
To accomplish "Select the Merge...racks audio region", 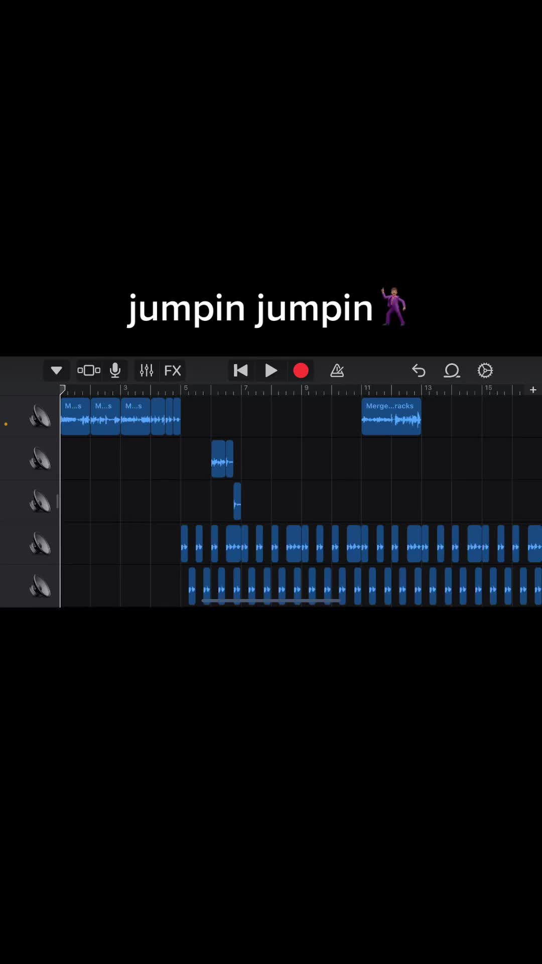I will pyautogui.click(x=391, y=416).
